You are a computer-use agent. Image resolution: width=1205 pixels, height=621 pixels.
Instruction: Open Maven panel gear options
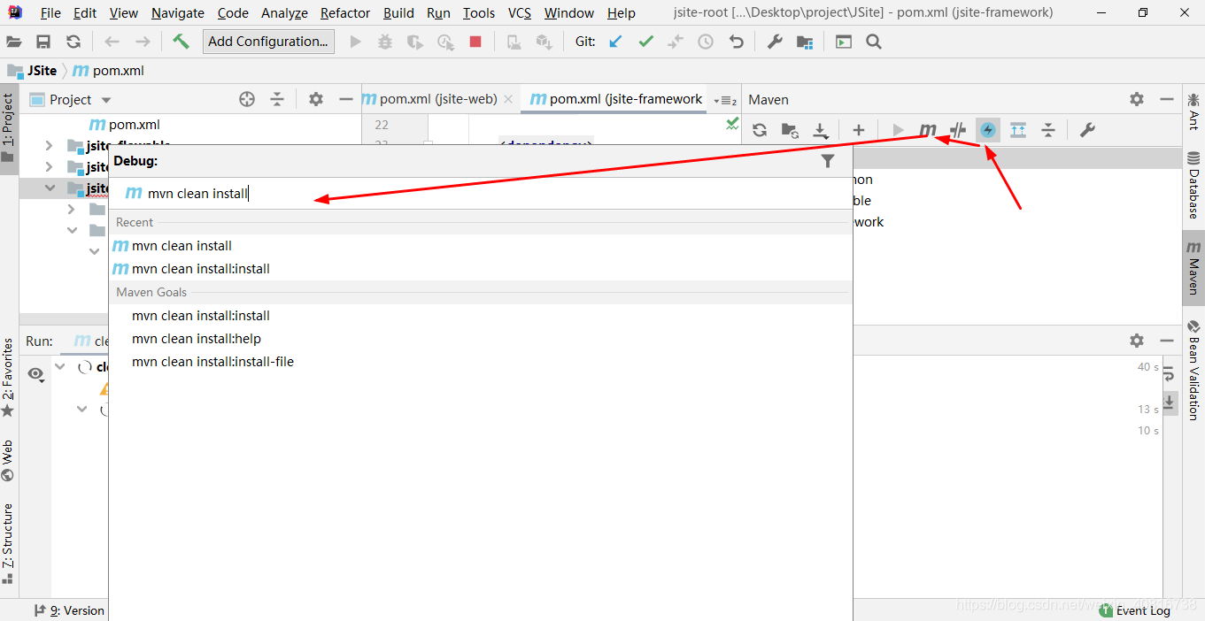(1137, 99)
